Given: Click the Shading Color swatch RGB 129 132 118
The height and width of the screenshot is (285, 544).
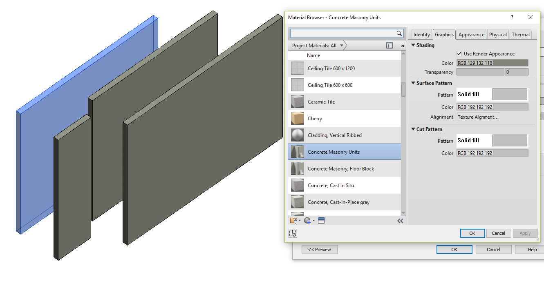Looking at the screenshot, I should (492, 63).
